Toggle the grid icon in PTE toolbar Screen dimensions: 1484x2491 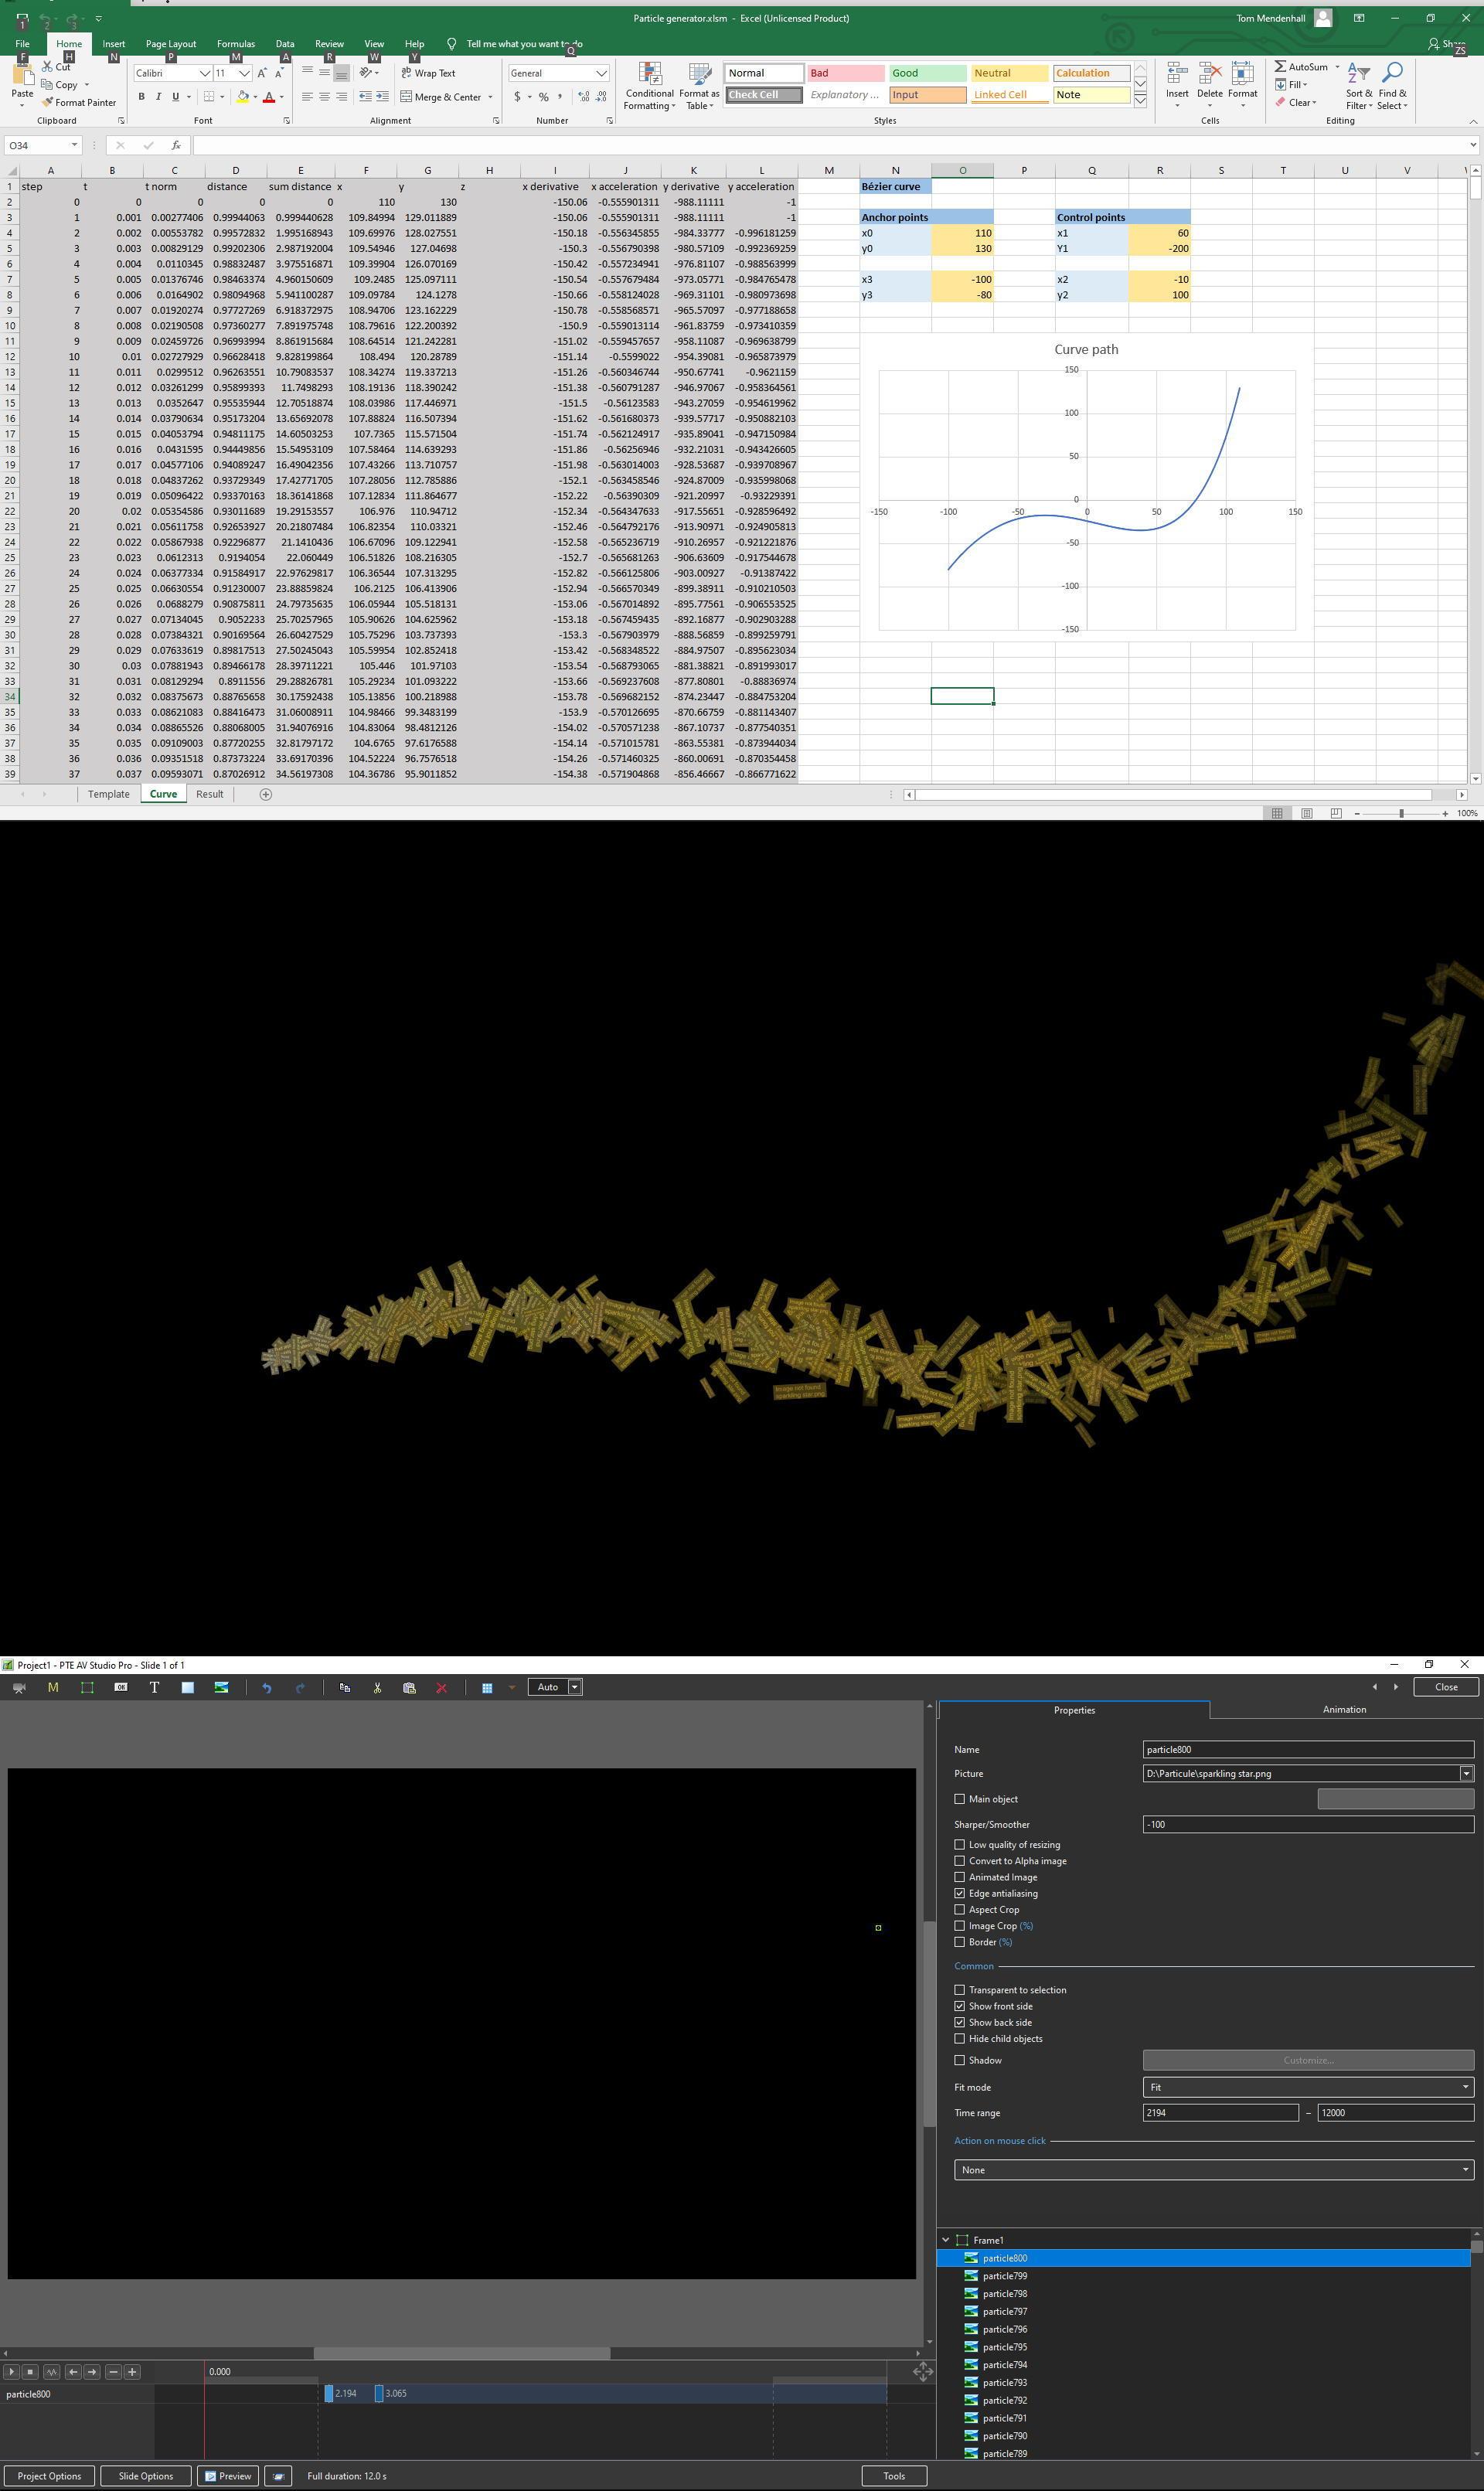point(487,1688)
